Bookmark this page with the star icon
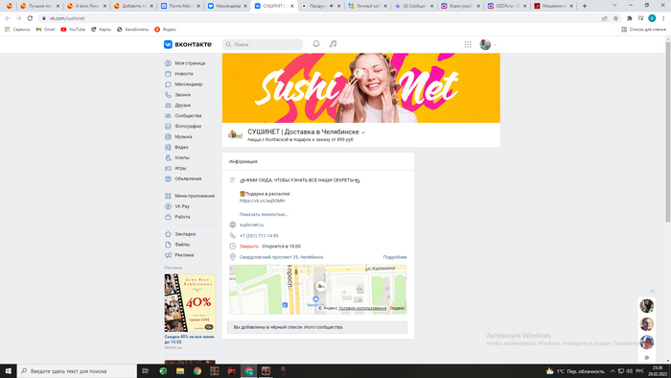Viewport: 671px width, 378px height. (615, 18)
